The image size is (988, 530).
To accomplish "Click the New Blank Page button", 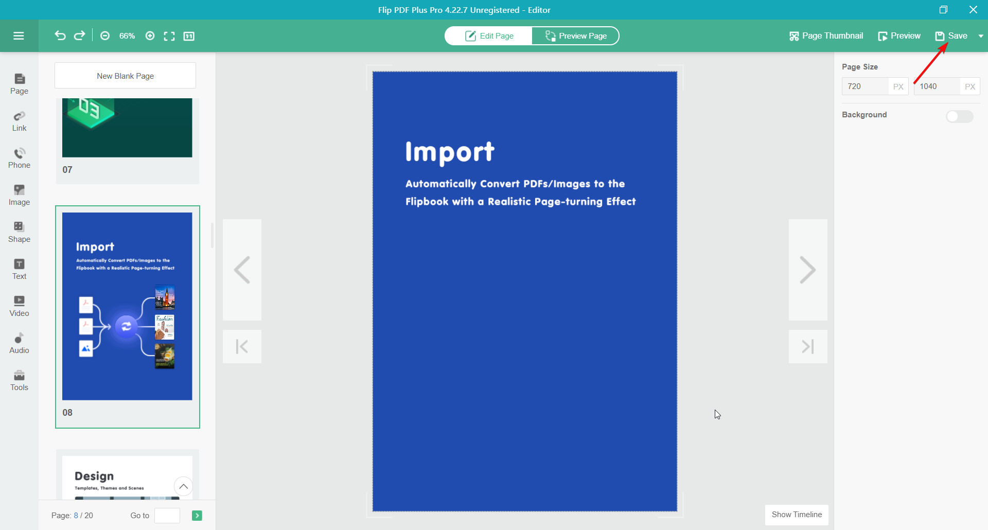I will point(125,76).
